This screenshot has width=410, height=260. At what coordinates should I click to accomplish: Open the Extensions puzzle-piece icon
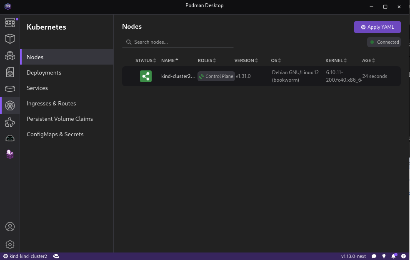[10, 122]
